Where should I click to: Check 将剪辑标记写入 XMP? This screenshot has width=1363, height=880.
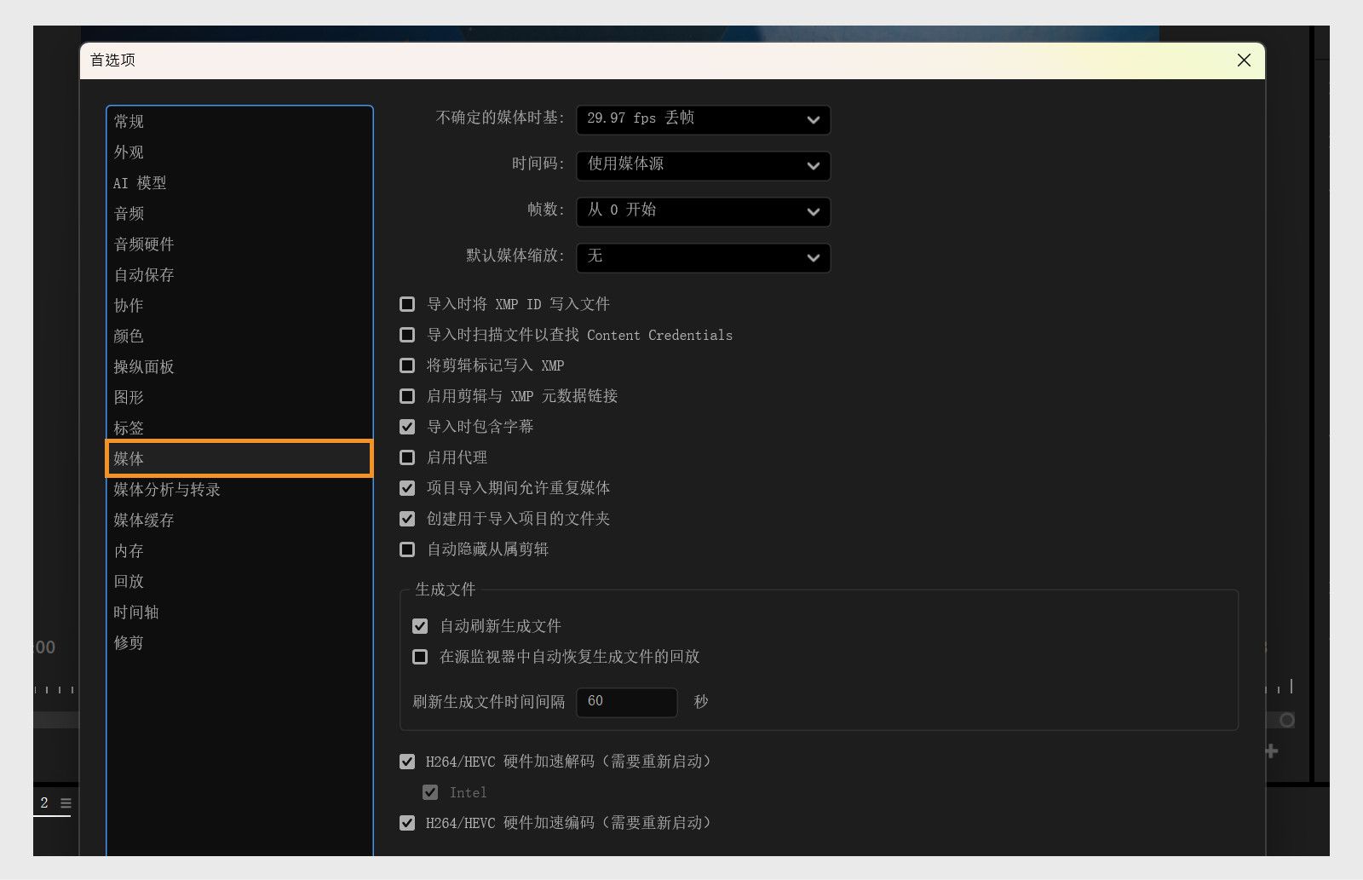tap(406, 365)
